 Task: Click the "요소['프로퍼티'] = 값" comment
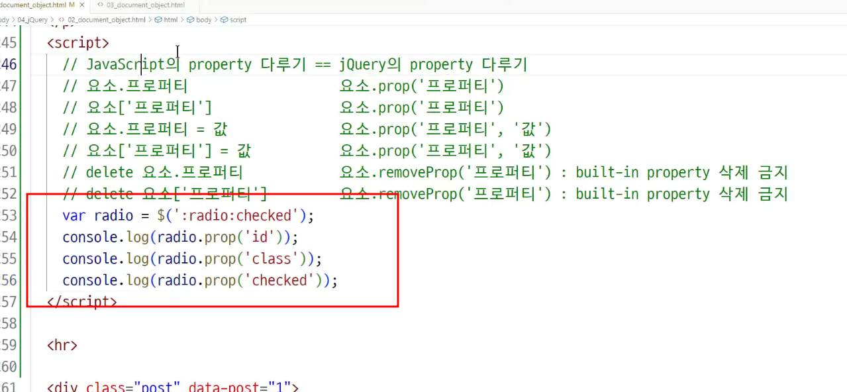(x=157, y=150)
